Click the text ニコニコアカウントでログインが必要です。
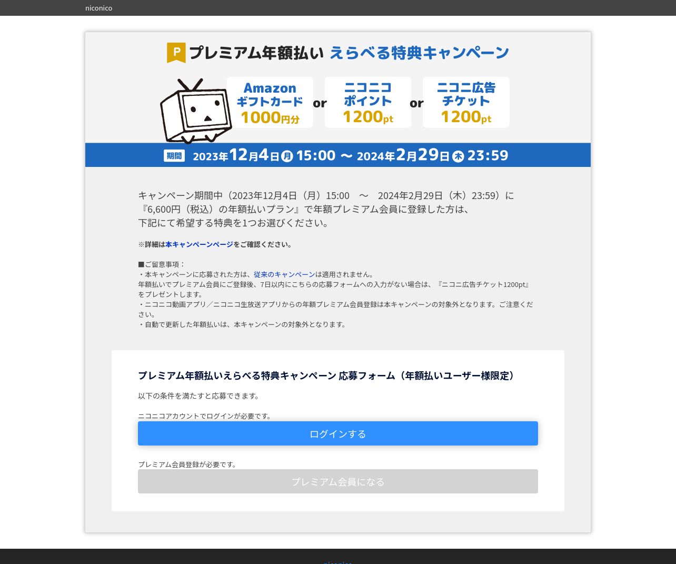 tap(205, 416)
